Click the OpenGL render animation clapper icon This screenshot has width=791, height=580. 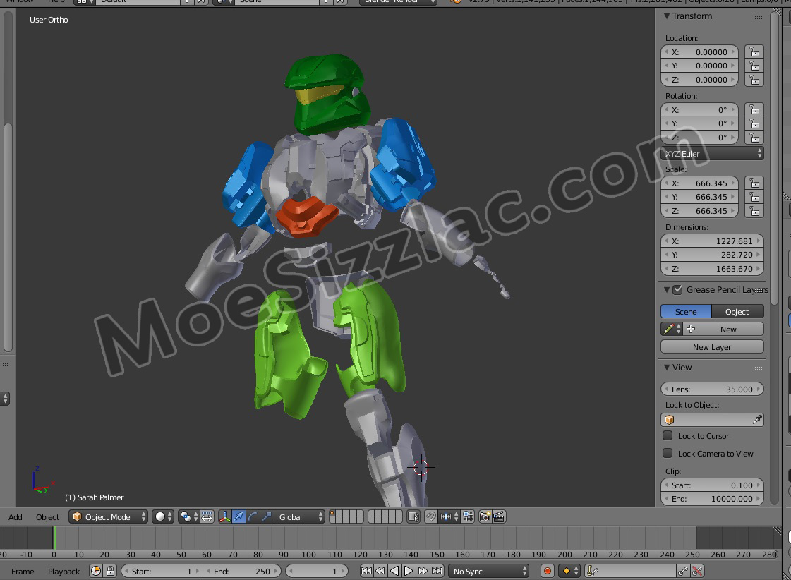point(498,516)
